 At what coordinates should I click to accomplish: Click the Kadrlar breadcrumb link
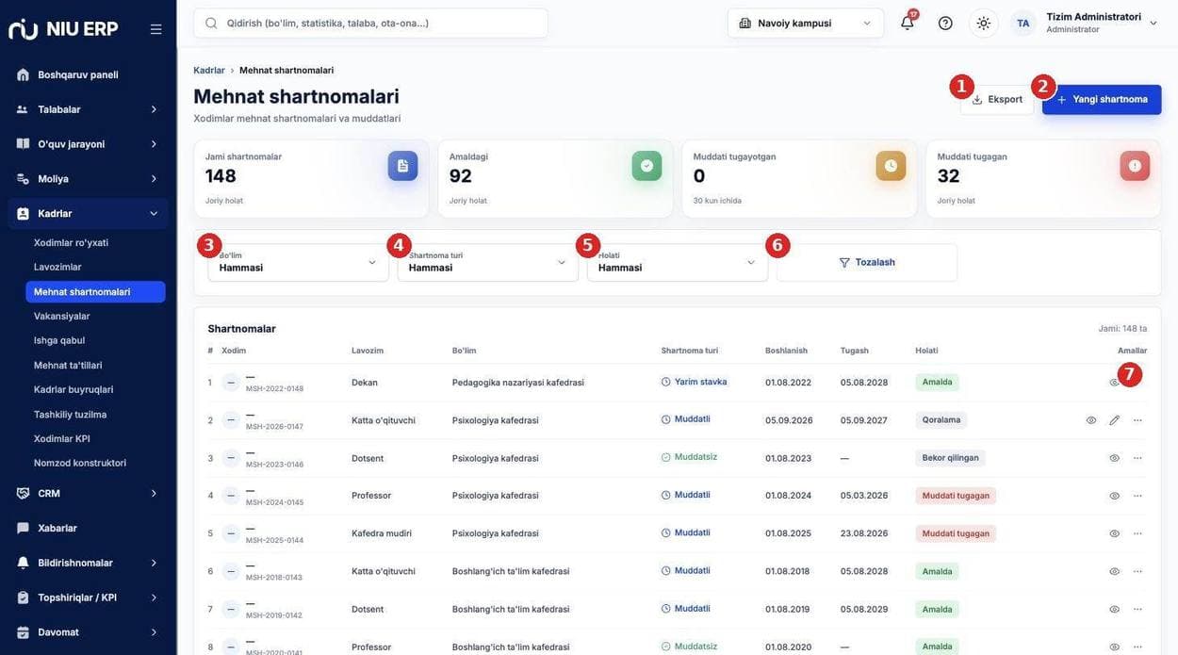(209, 71)
